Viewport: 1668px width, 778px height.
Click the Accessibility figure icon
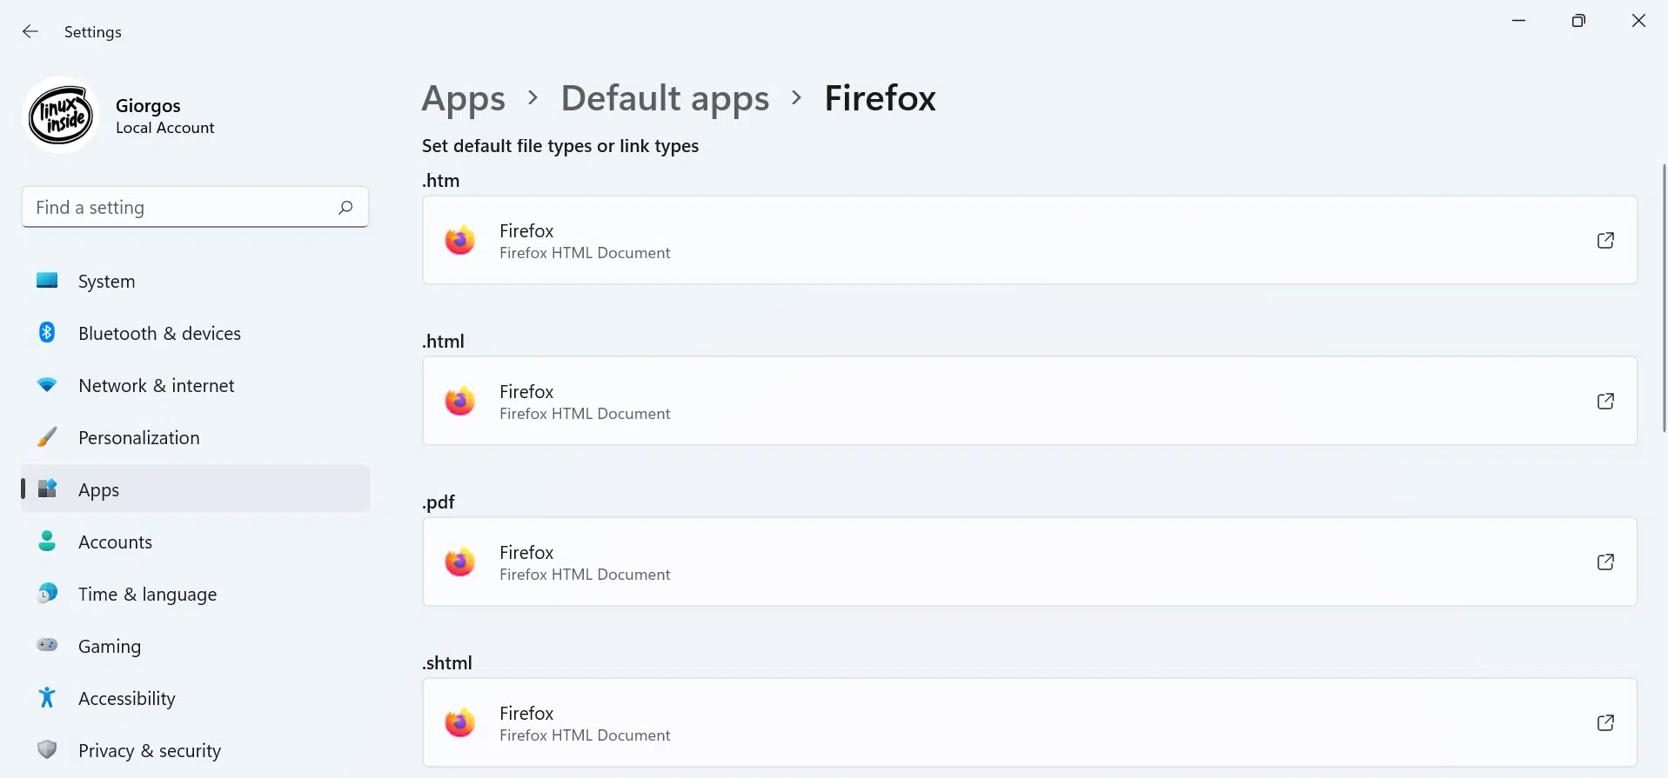click(x=47, y=697)
